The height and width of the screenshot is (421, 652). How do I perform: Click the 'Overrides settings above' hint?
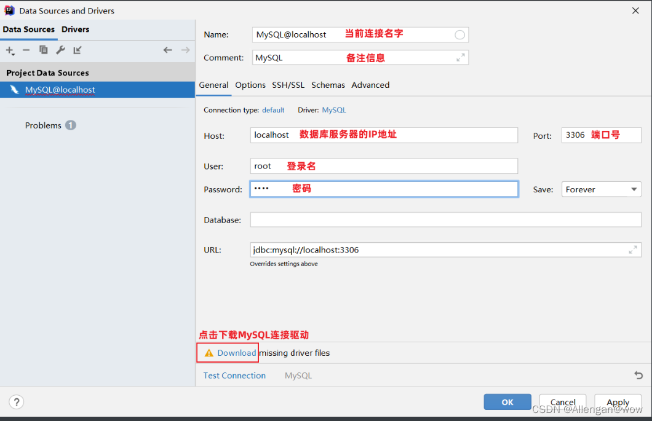click(x=284, y=264)
